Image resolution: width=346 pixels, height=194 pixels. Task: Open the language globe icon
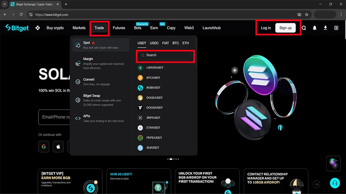(336, 28)
